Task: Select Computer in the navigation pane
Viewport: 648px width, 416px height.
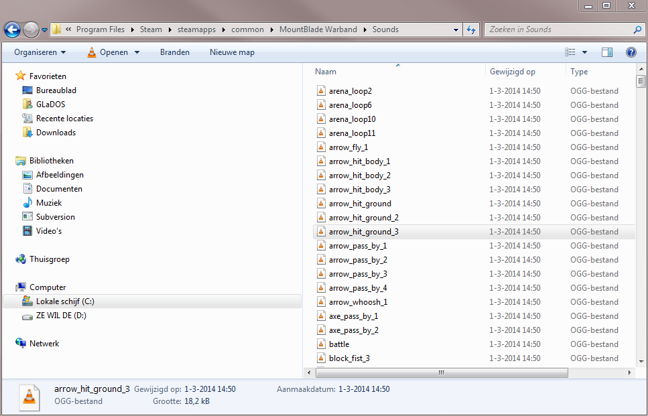Action: pos(40,287)
